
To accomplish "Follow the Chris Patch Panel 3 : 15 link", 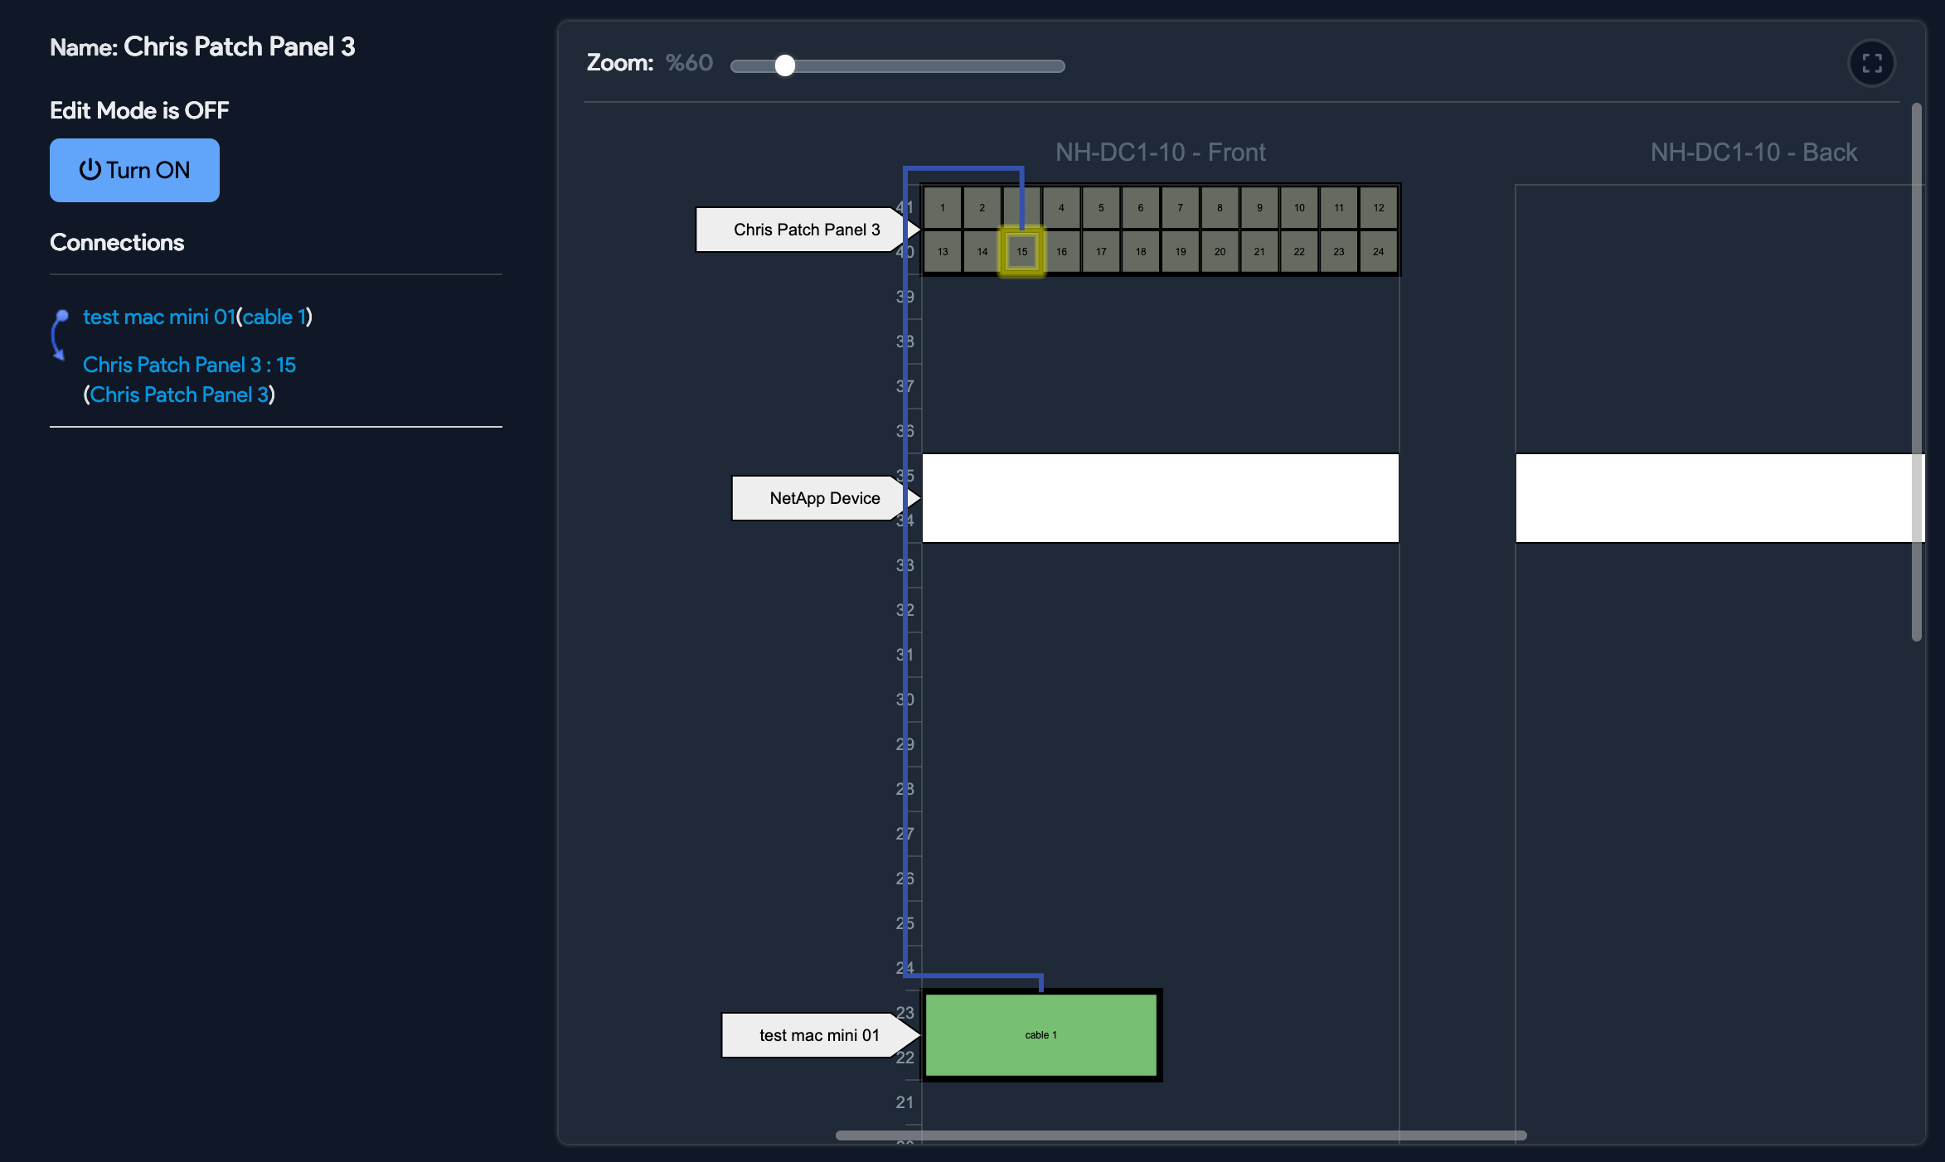I will tap(189, 365).
